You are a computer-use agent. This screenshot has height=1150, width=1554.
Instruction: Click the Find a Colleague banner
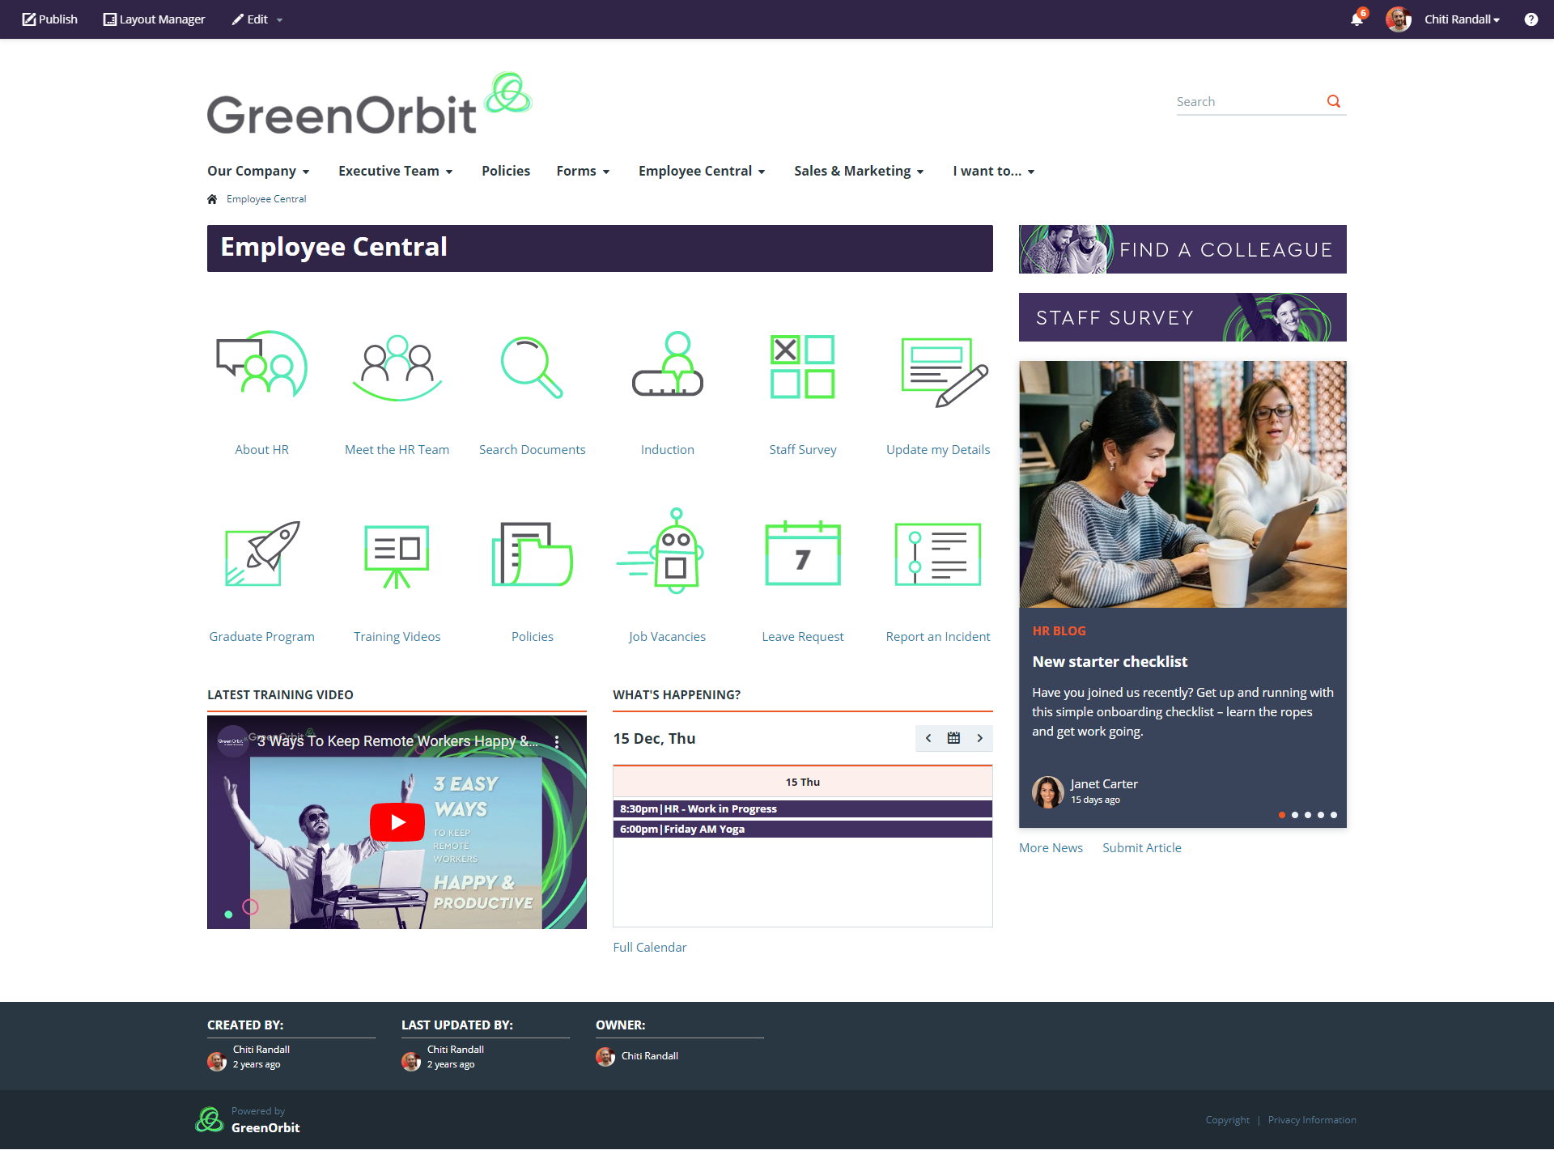click(x=1182, y=248)
